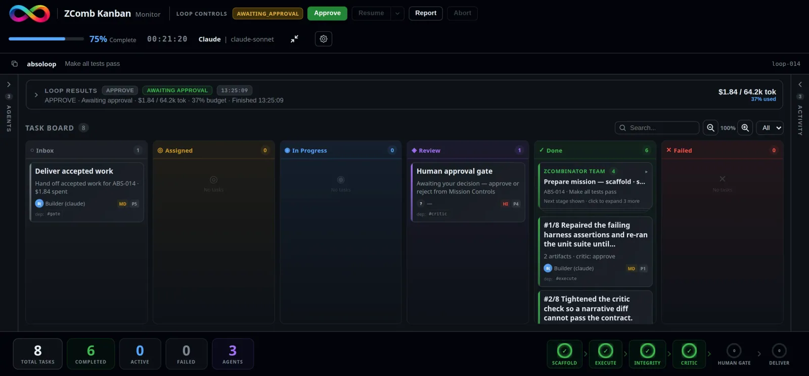This screenshot has width=809, height=376.
Task: Approve the loop
Action: 327,13
